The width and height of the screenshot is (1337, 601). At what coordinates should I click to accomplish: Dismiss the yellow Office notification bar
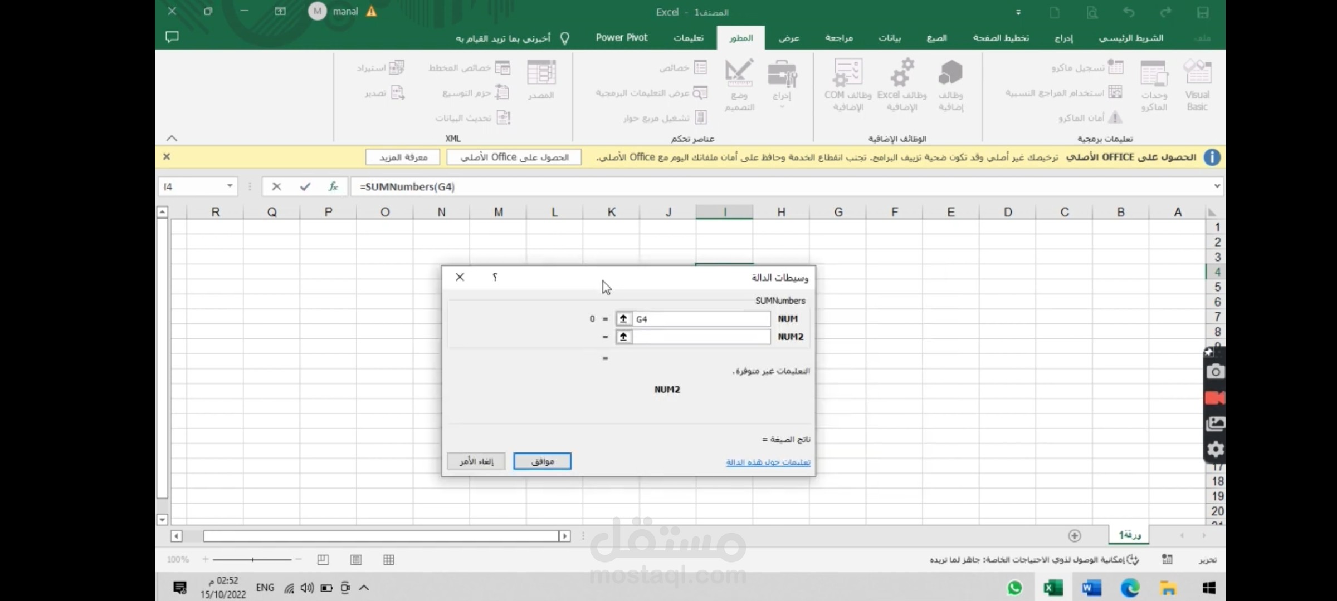pos(166,157)
